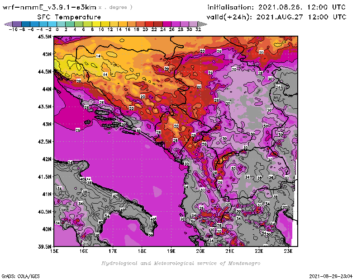
Task: Click the '19E' longitude axis label
Action: point(171,251)
